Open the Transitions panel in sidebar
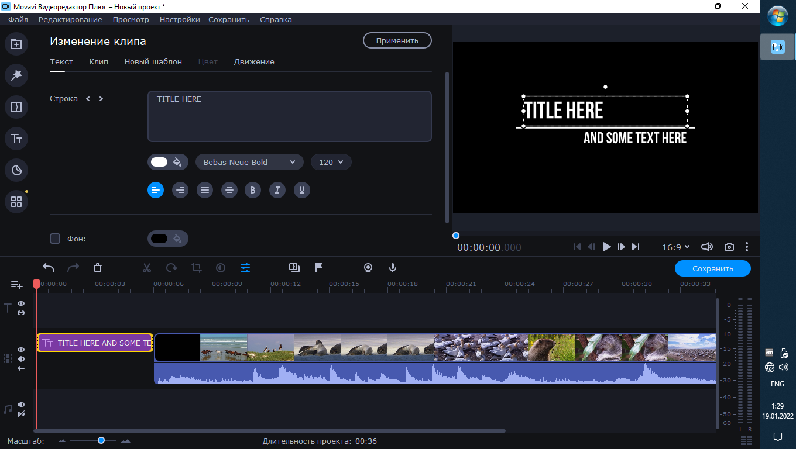The image size is (796, 449). pyautogui.click(x=16, y=107)
